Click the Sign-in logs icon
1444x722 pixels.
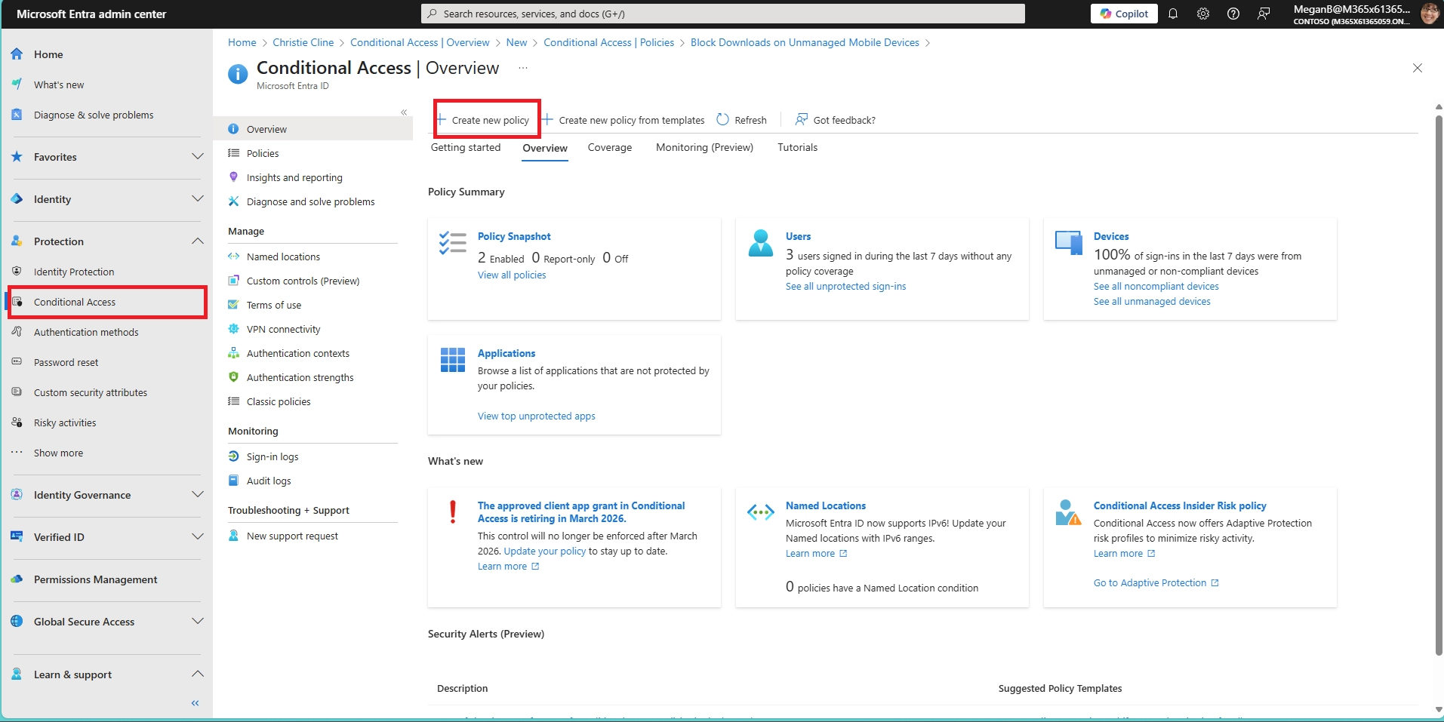coord(234,456)
